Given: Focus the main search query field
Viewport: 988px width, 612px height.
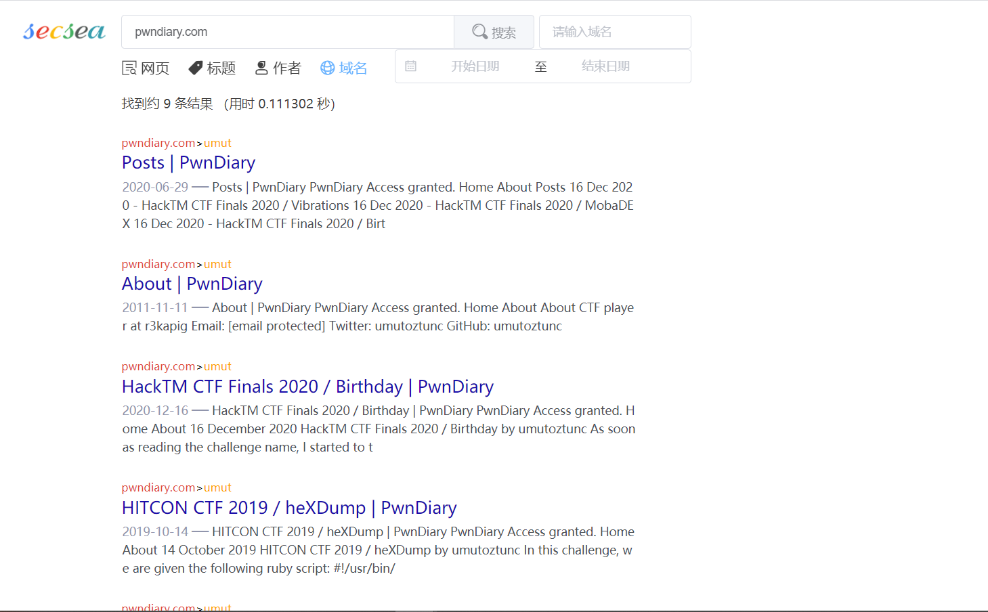Looking at the screenshot, I should (x=288, y=32).
